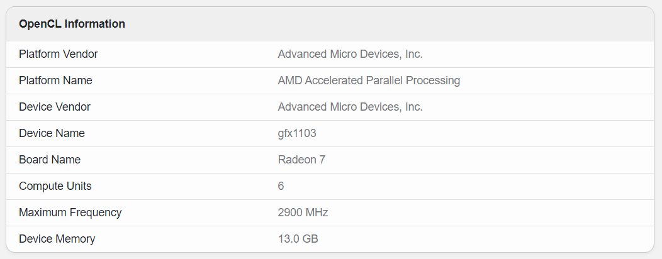This screenshot has width=662, height=259.
Task: Click the Radeon 7 board value
Action: point(301,160)
